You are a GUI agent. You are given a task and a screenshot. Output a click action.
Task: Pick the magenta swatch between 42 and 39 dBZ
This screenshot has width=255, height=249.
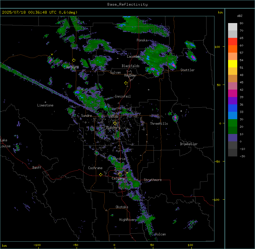coord(233,93)
